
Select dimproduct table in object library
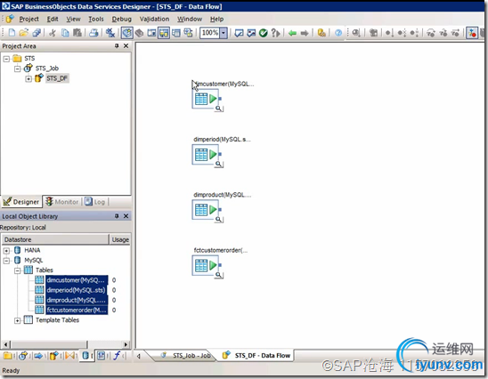[x=77, y=300]
